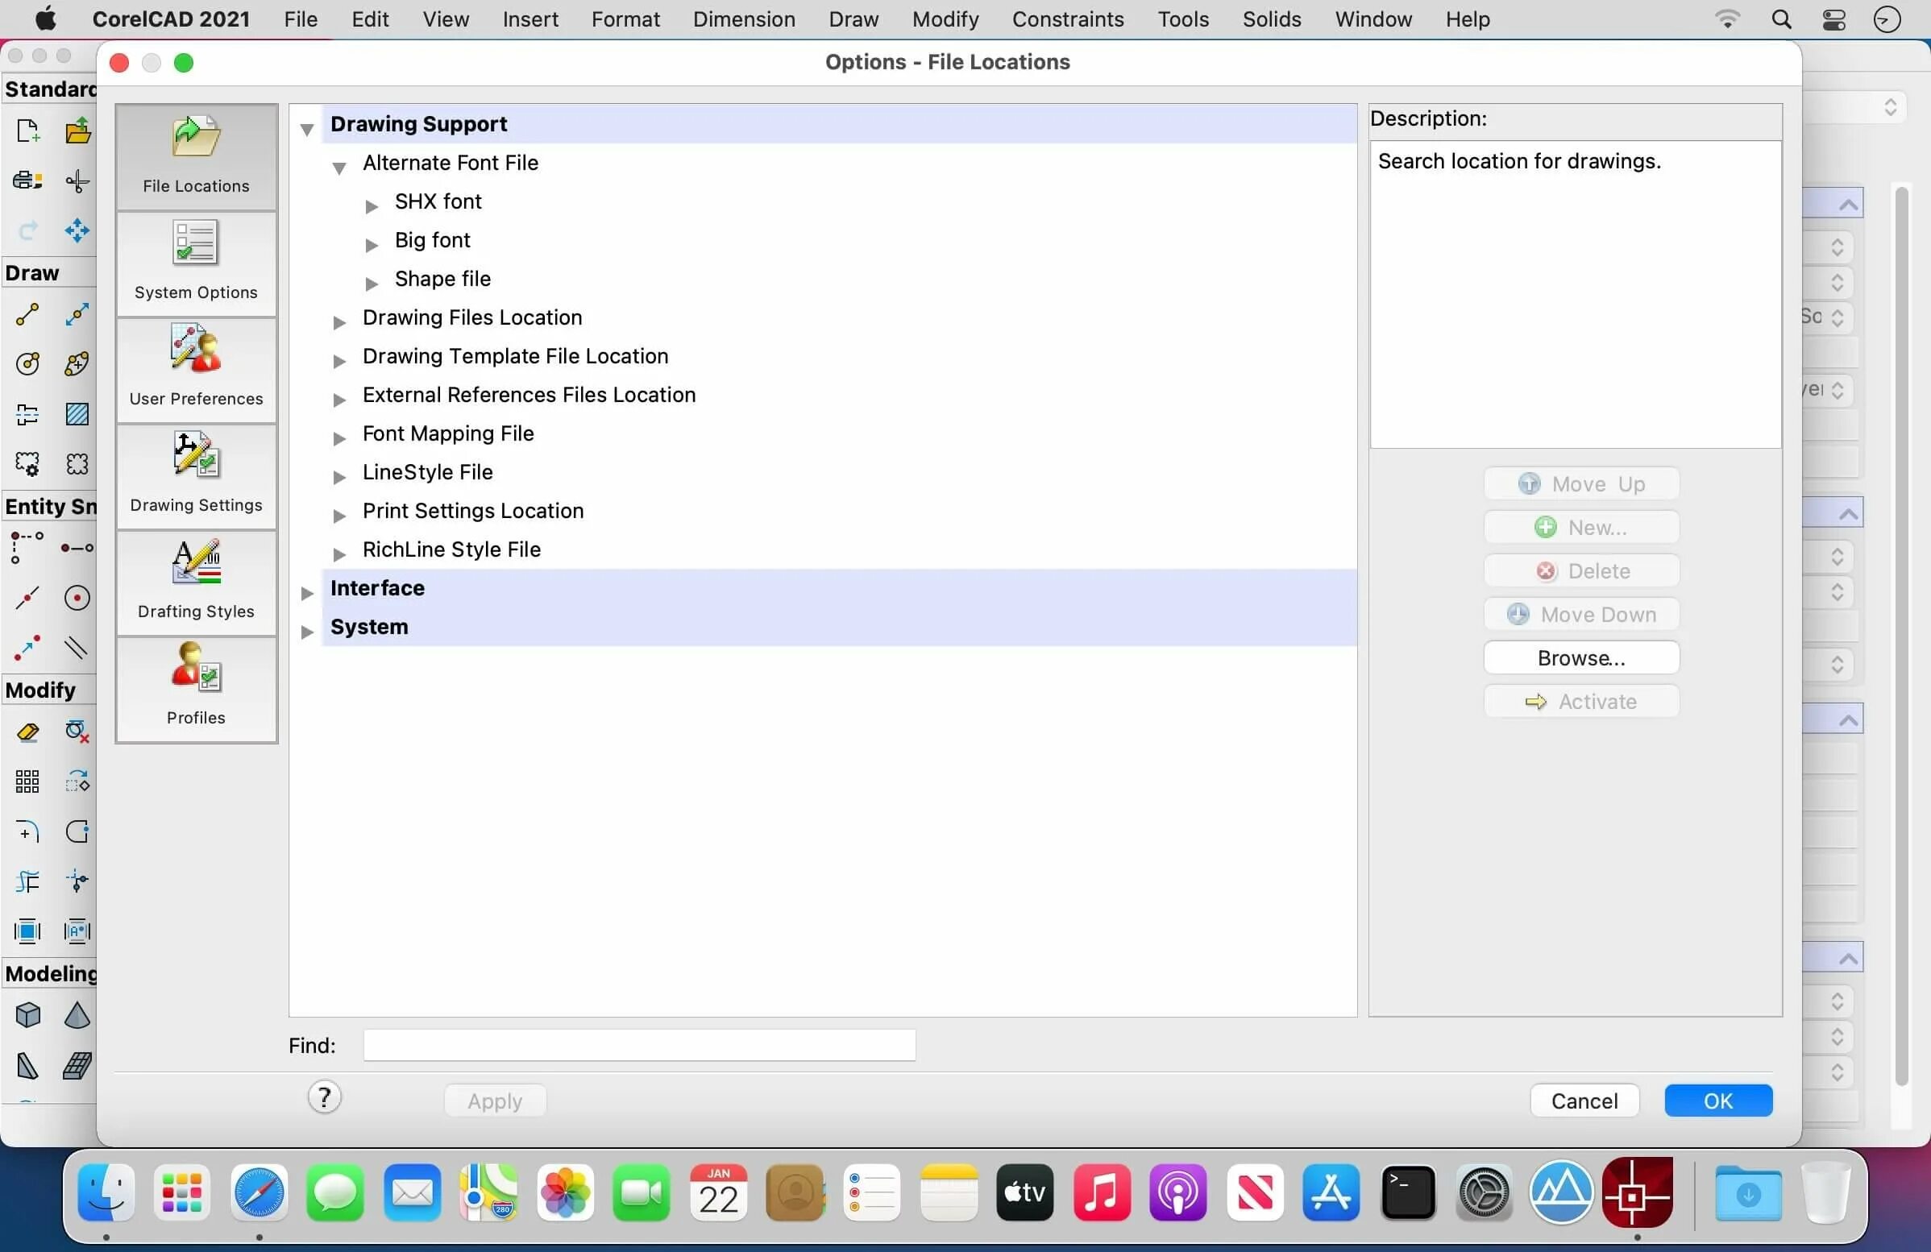Screen dimensions: 1931x1252
Task: Open the Drawing Settings category
Action: [x=196, y=475]
